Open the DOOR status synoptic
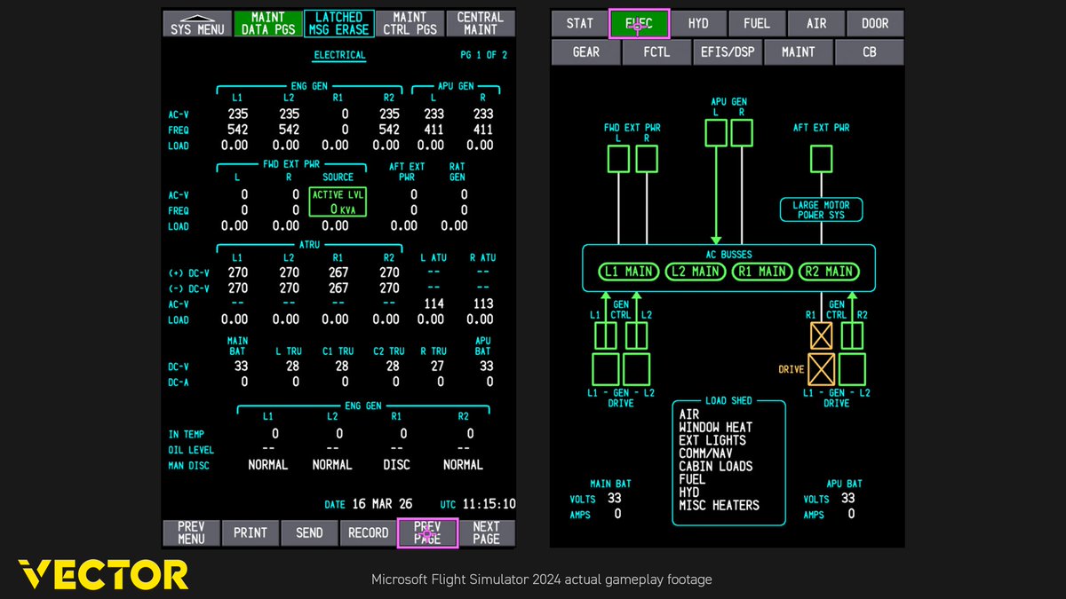Viewport: 1066px width, 599px height. [875, 23]
